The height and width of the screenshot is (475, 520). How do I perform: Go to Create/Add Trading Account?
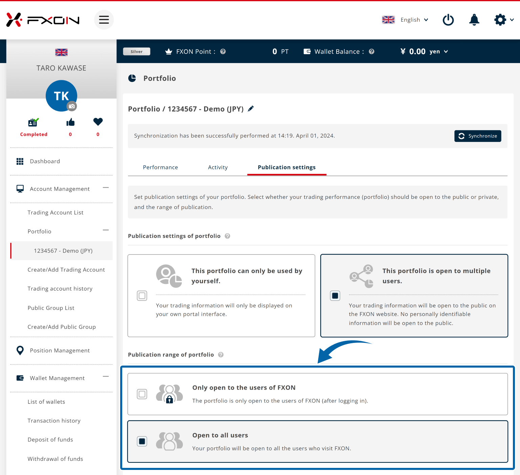point(66,270)
